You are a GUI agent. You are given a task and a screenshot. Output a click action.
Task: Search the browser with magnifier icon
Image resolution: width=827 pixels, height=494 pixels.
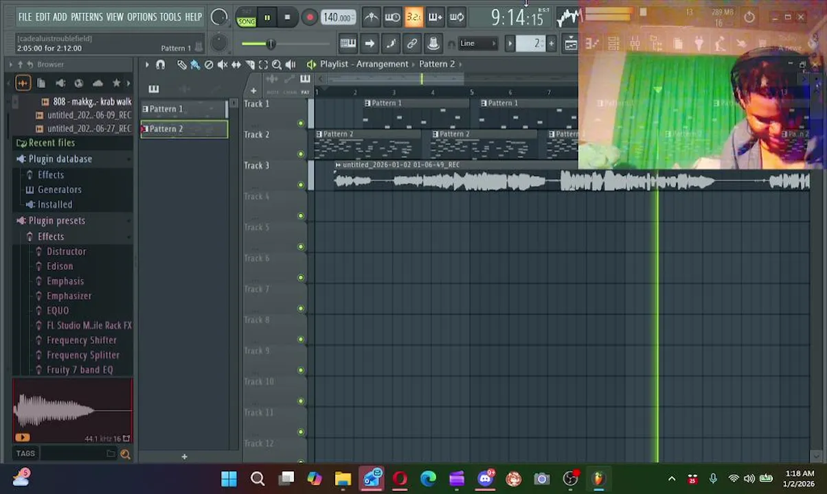[125, 454]
